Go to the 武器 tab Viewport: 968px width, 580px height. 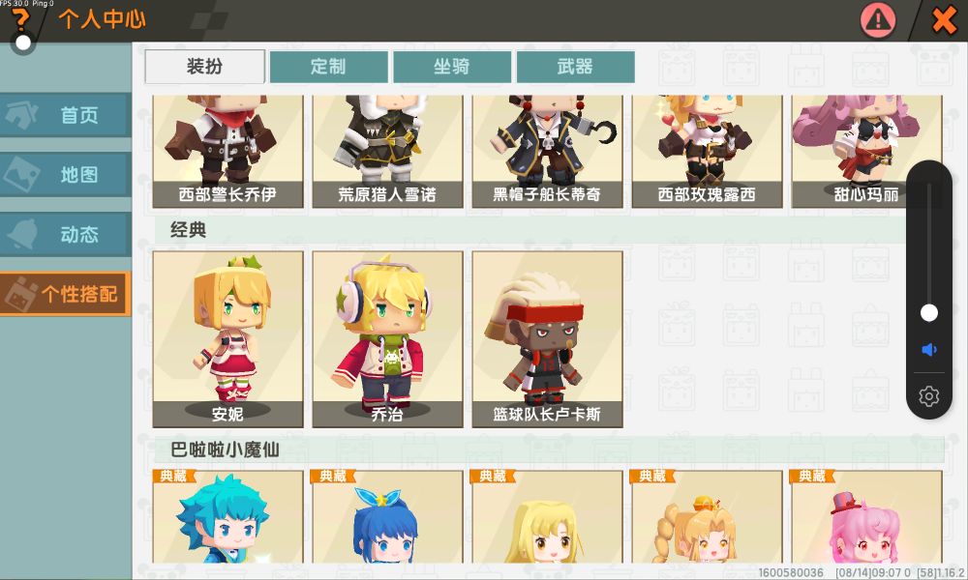point(575,67)
